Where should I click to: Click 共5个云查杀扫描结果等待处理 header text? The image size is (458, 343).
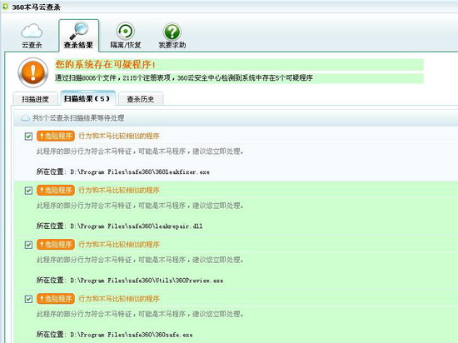click(x=78, y=118)
